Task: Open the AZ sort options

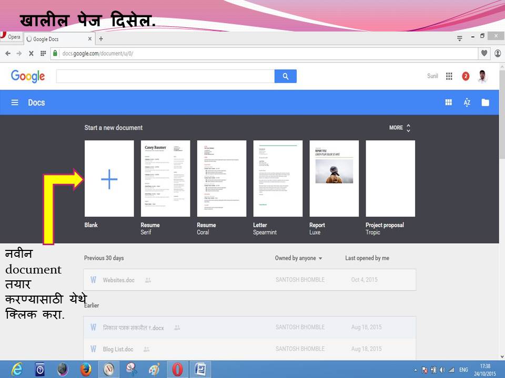Action: coord(467,102)
